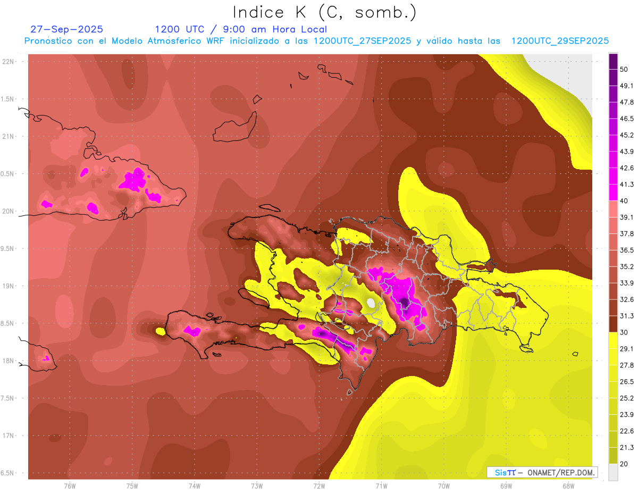Click the 19N latitude axis label
Screen dimensions: 638x493
point(8,286)
